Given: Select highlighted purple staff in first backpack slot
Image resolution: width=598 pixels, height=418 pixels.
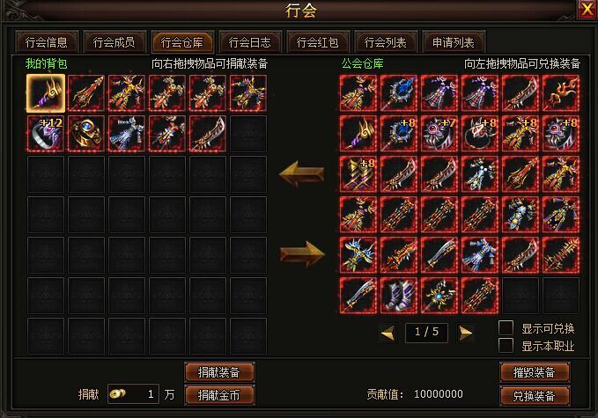Looking at the screenshot, I should point(46,93).
